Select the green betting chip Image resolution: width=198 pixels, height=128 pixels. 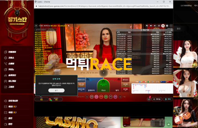tap(106, 97)
